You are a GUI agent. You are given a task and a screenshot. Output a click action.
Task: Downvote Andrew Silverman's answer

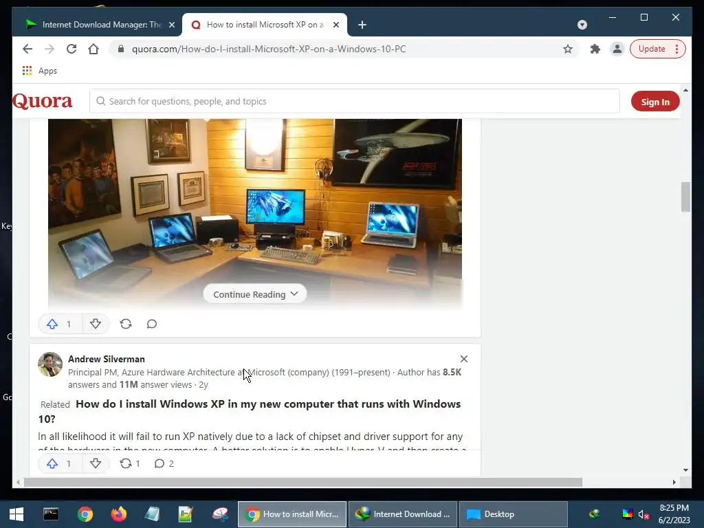96,463
